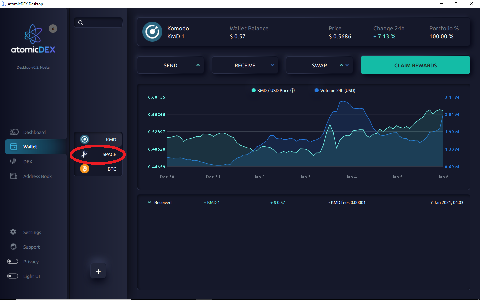Click the + $ 0.57 transaction value
Screen dimensions: 480x300
[278, 202]
